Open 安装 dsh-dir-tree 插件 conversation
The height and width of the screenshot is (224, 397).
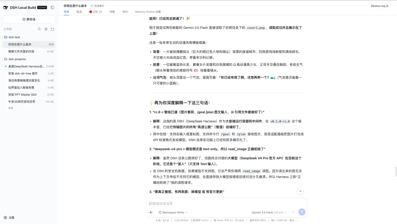[29, 74]
